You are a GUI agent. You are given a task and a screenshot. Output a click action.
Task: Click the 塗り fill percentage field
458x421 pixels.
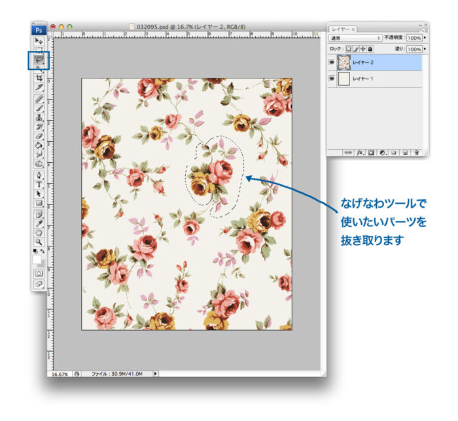(x=414, y=48)
